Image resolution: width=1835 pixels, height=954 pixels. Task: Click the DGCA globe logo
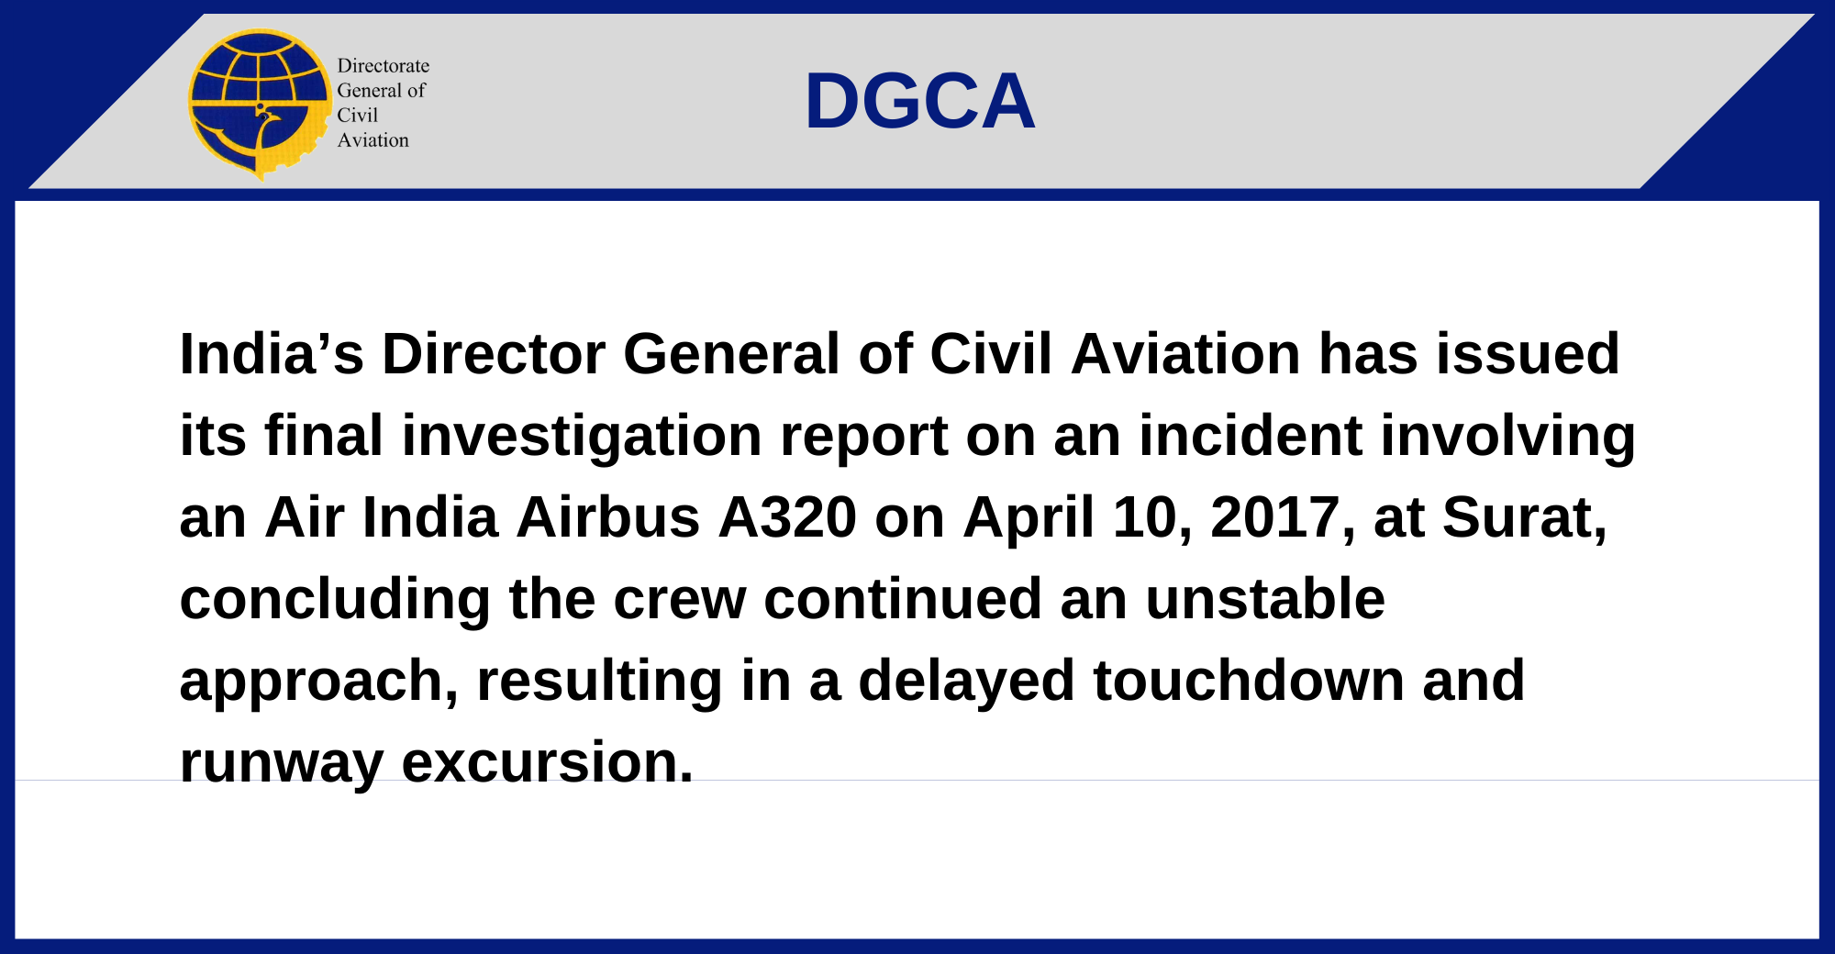click(259, 103)
